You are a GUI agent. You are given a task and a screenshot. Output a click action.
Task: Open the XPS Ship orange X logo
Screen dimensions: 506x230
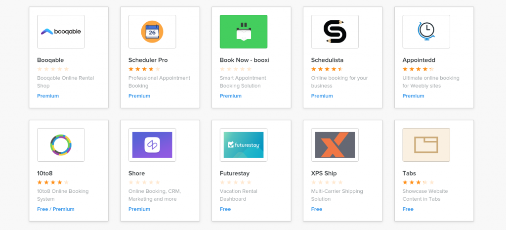click(335, 145)
